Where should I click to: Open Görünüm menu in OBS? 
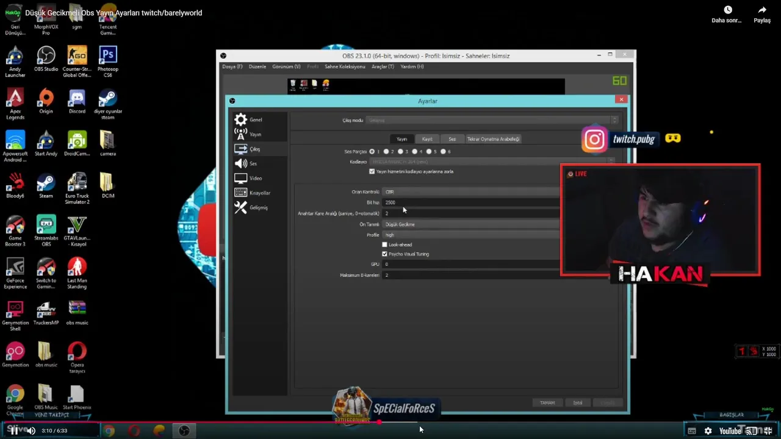[286, 66]
